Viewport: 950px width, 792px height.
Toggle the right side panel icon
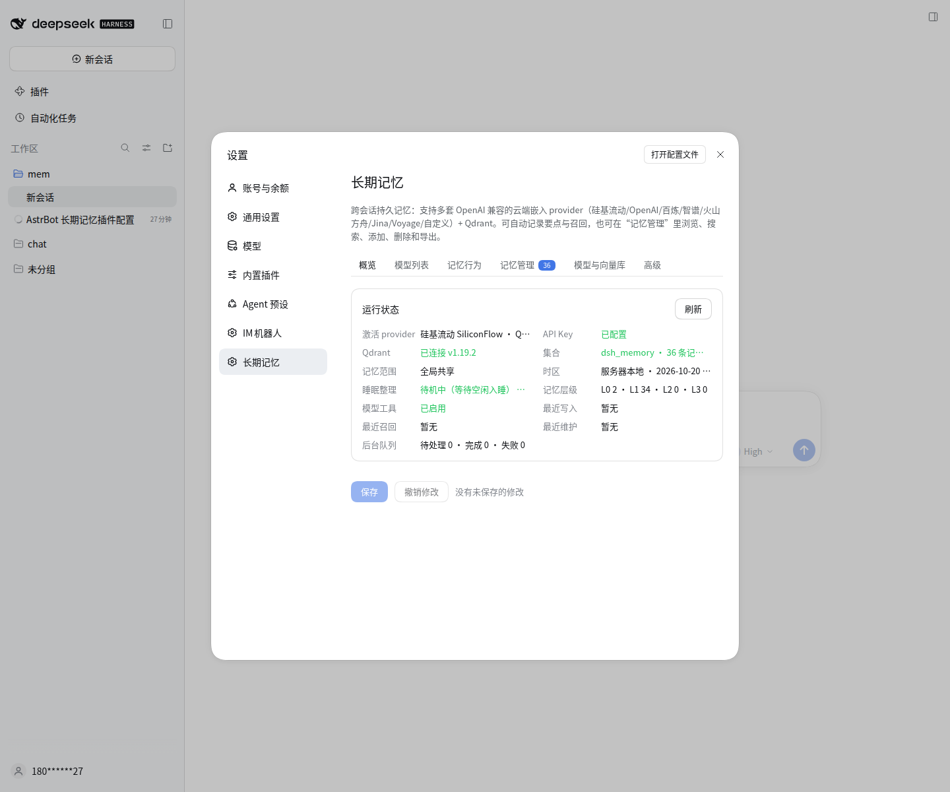pyautogui.click(x=933, y=16)
